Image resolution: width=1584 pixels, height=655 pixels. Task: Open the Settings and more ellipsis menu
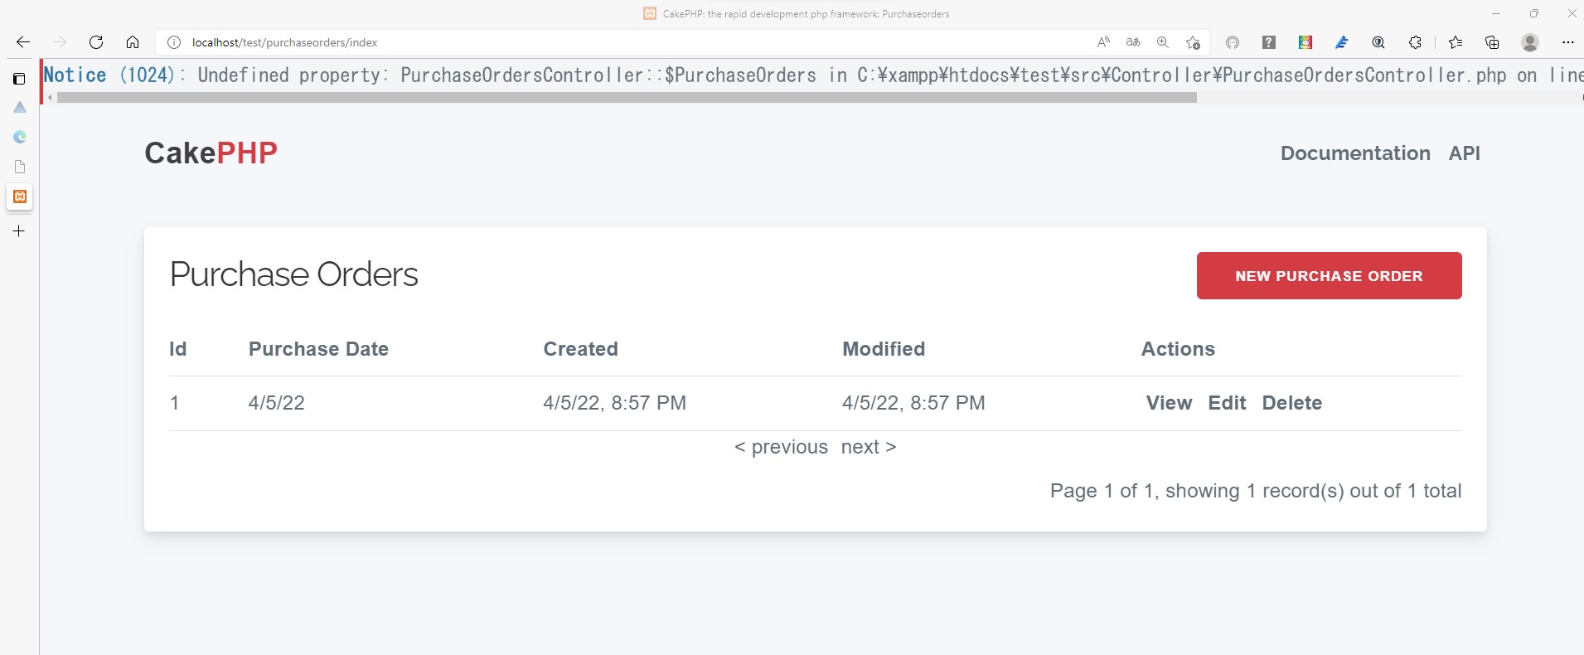pyautogui.click(x=1567, y=42)
